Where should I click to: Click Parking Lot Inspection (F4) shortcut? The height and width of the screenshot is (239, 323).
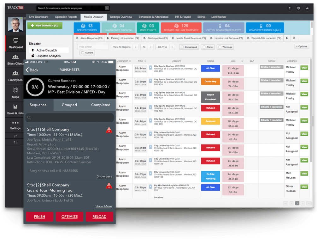tap(123, 38)
